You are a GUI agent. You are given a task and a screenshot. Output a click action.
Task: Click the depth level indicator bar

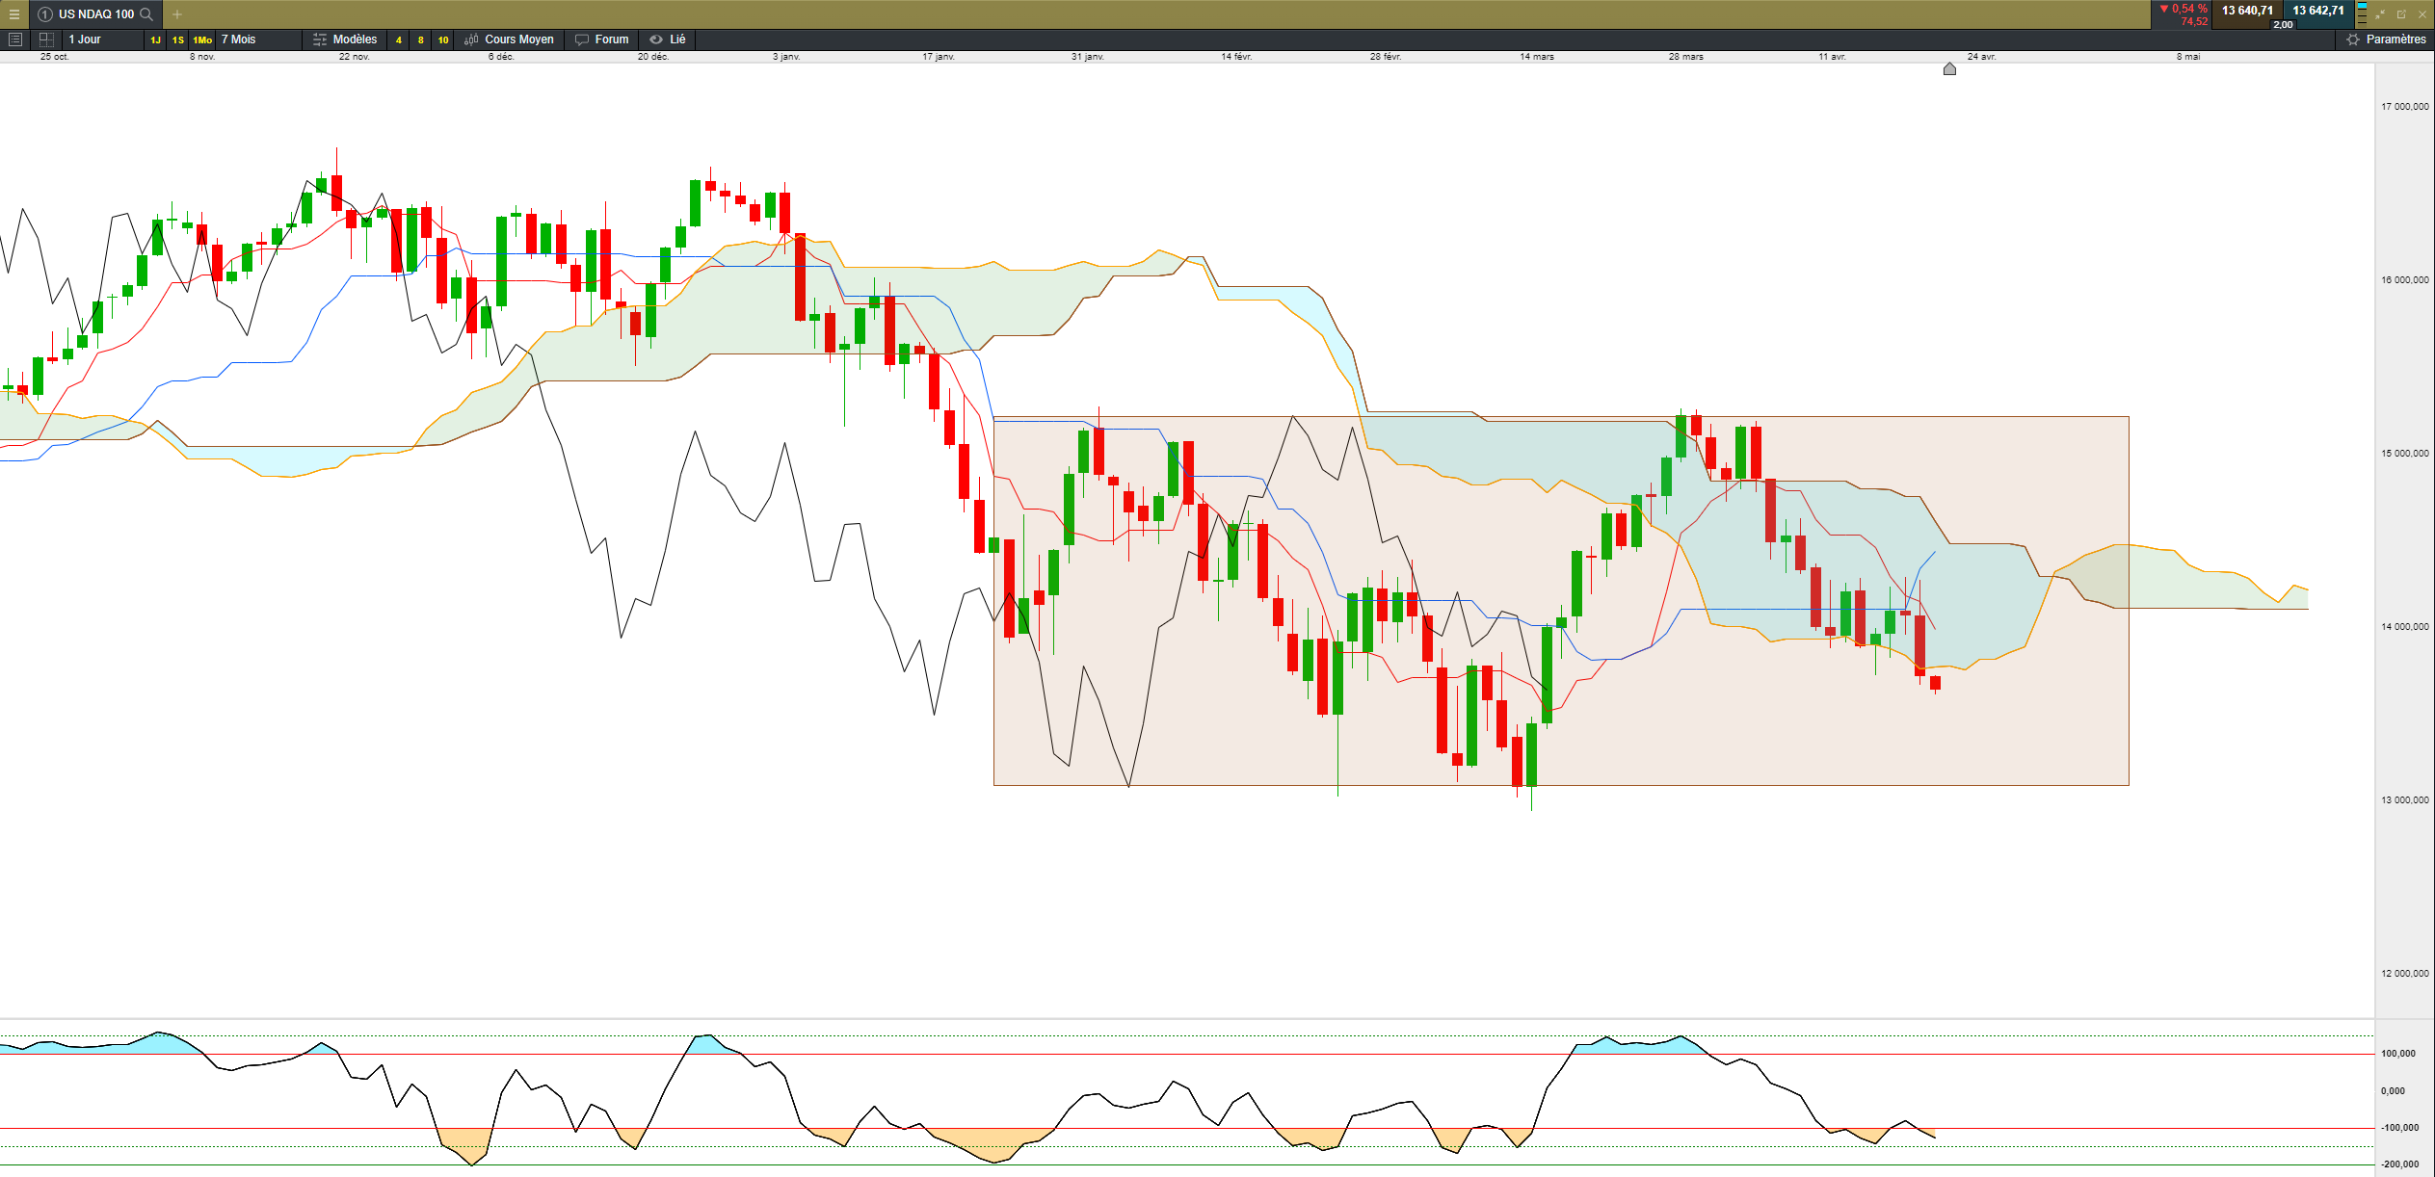[x=2362, y=14]
